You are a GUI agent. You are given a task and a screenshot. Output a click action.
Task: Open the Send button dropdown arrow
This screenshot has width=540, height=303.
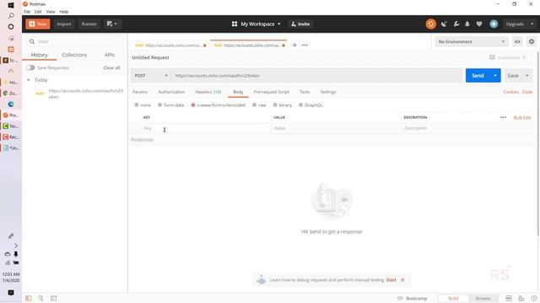tap(495, 76)
